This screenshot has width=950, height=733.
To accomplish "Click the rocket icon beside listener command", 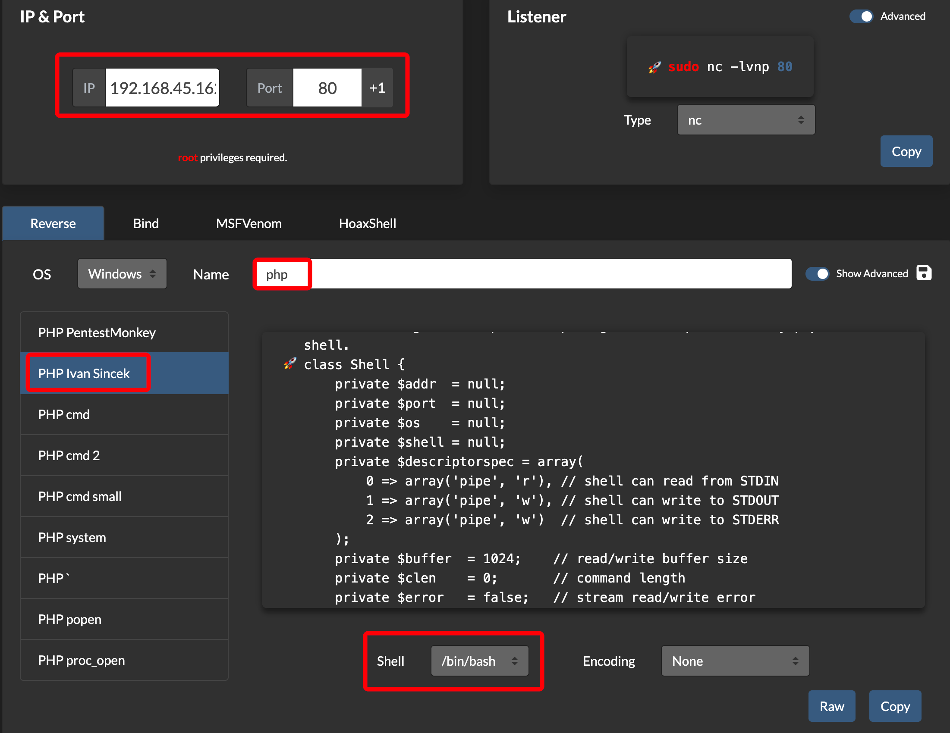I will (x=654, y=67).
